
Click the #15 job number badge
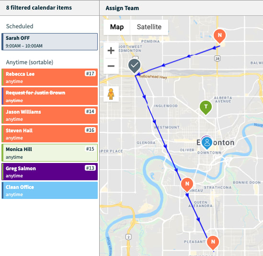point(90,149)
